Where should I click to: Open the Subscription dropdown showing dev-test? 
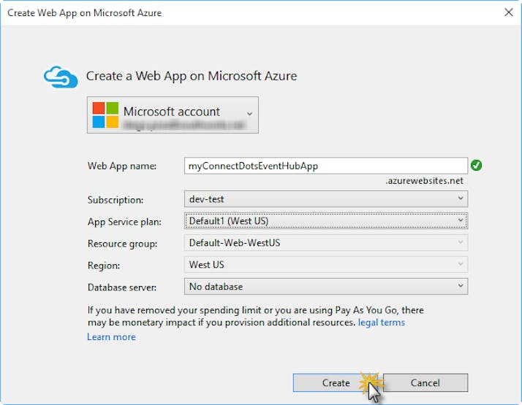pos(325,199)
